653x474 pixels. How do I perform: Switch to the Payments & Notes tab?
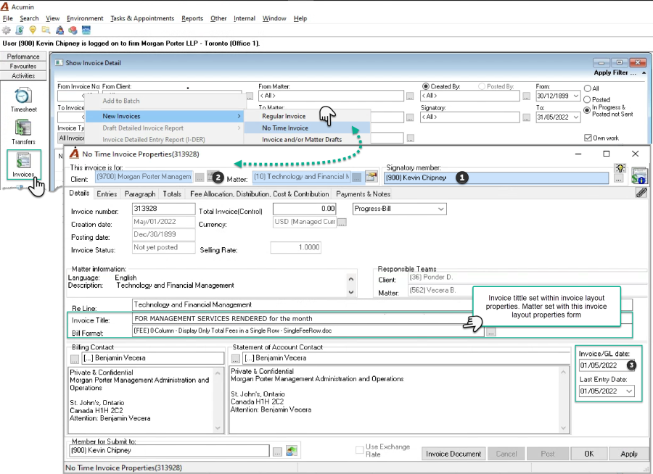click(x=363, y=194)
